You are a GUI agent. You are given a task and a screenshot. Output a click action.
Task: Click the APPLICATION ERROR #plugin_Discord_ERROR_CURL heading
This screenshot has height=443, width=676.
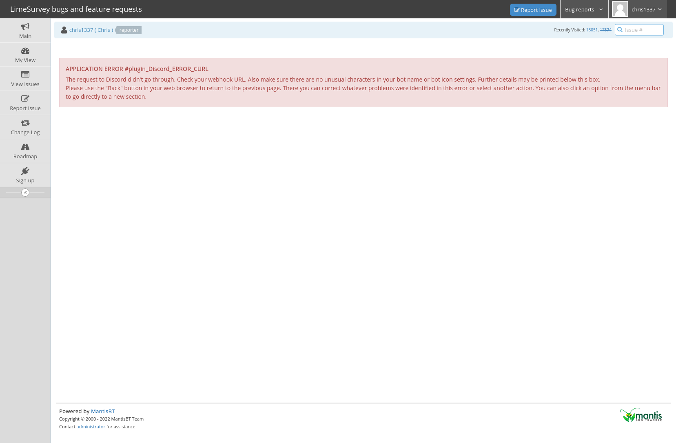click(x=137, y=69)
